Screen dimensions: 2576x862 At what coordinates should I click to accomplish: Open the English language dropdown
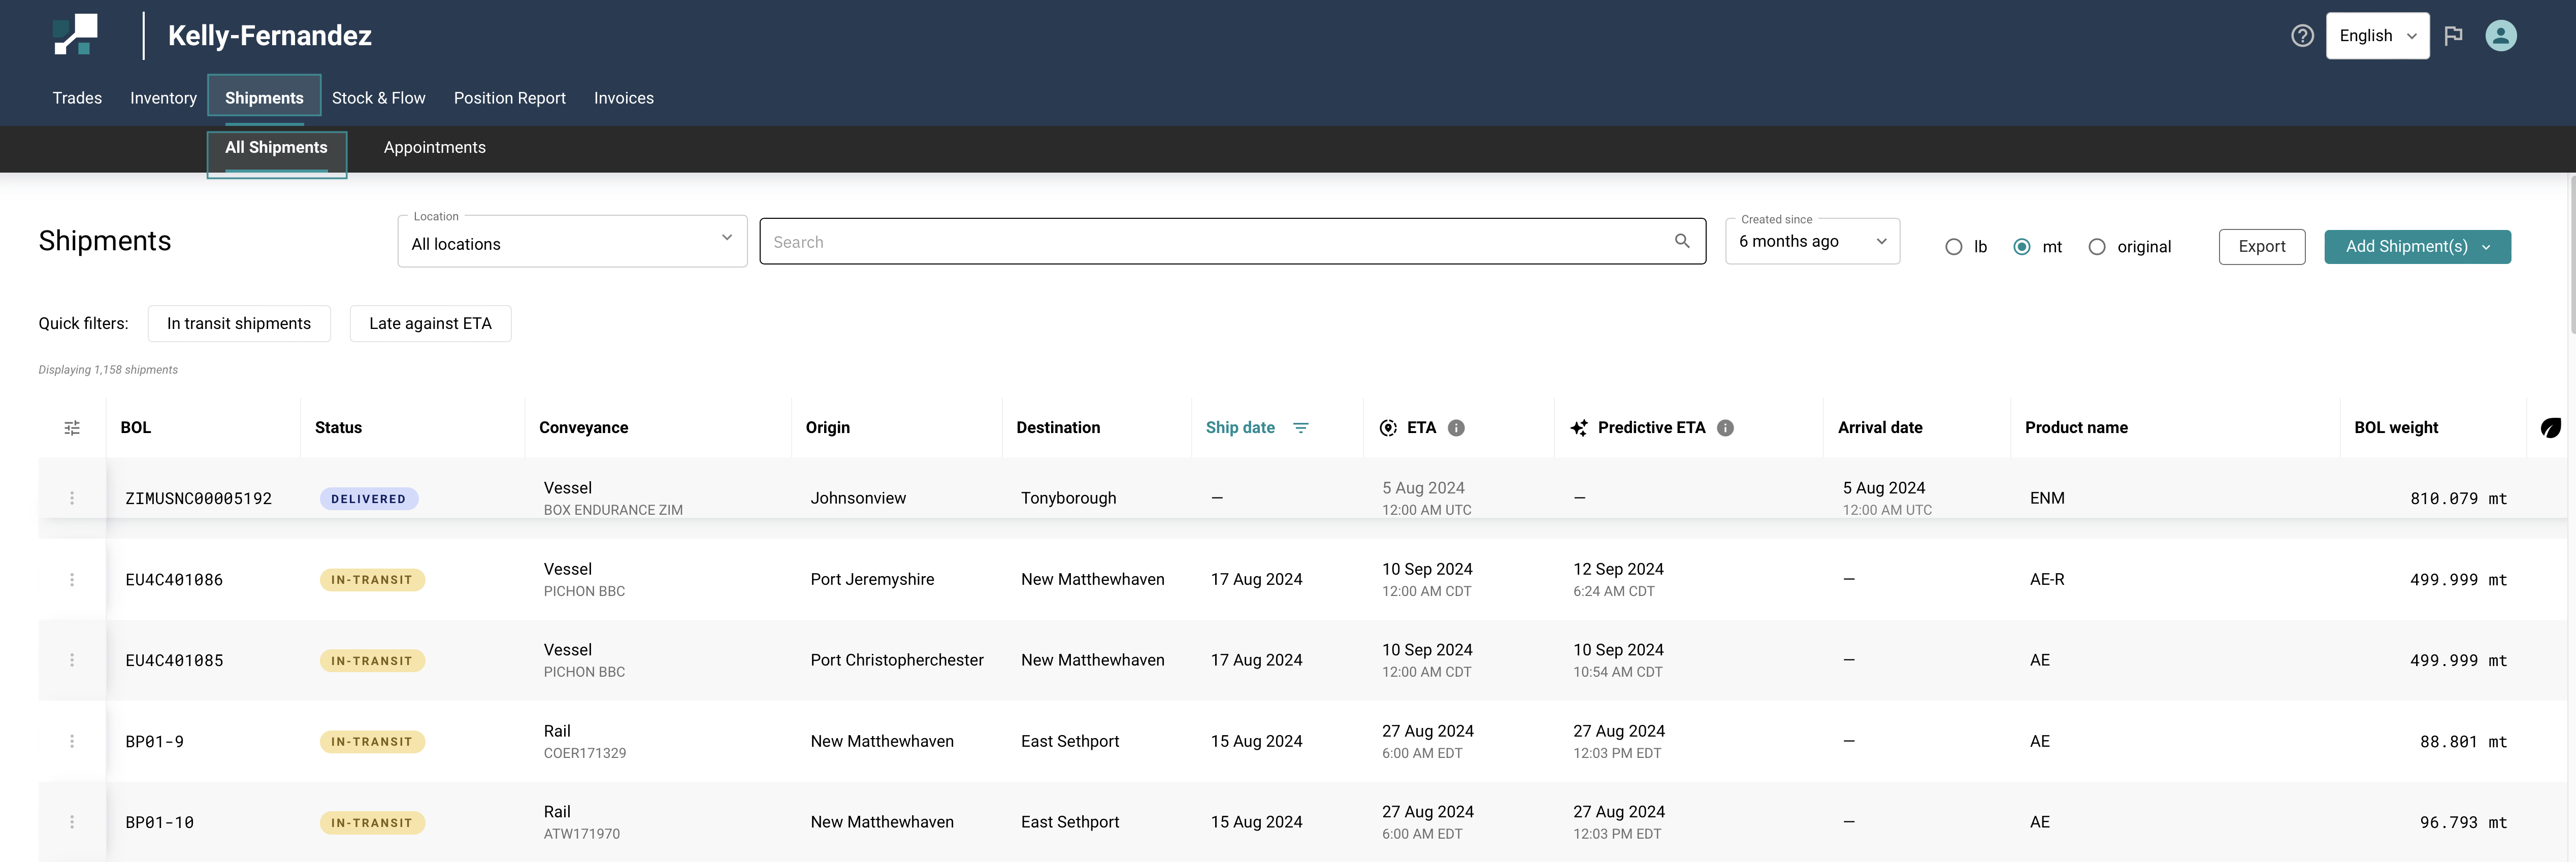pos(2377,36)
